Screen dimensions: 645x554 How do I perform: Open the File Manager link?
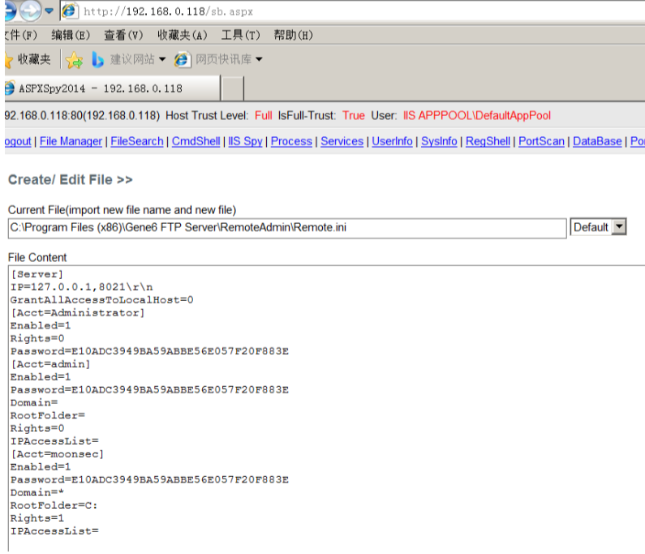click(x=71, y=141)
